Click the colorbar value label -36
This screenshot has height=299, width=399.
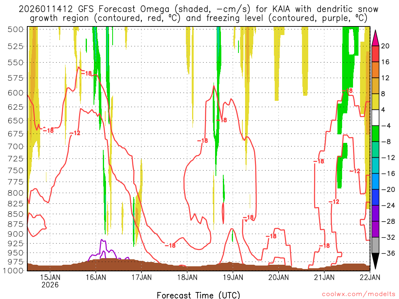pyautogui.click(x=388, y=253)
